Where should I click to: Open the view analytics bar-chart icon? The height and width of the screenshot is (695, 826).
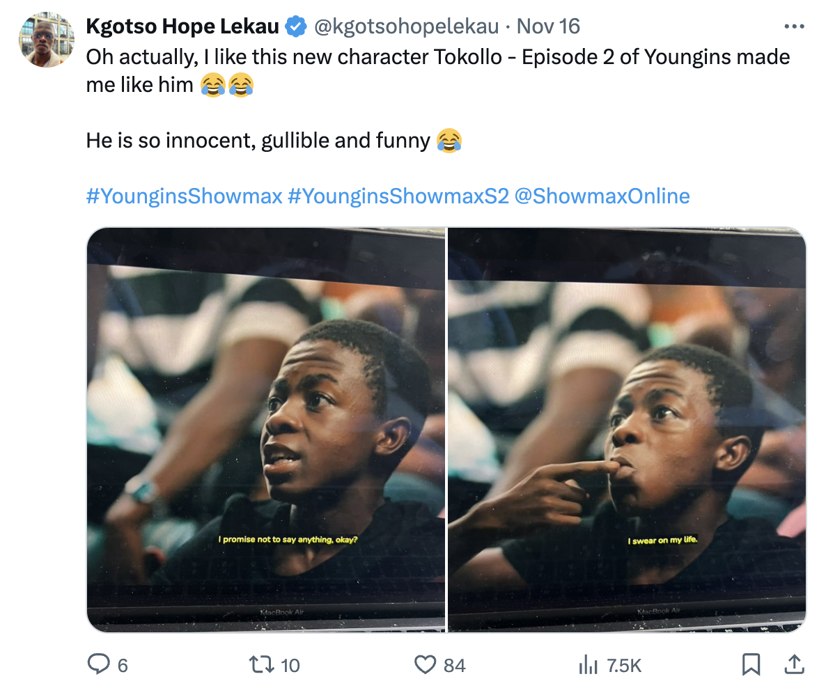[589, 665]
